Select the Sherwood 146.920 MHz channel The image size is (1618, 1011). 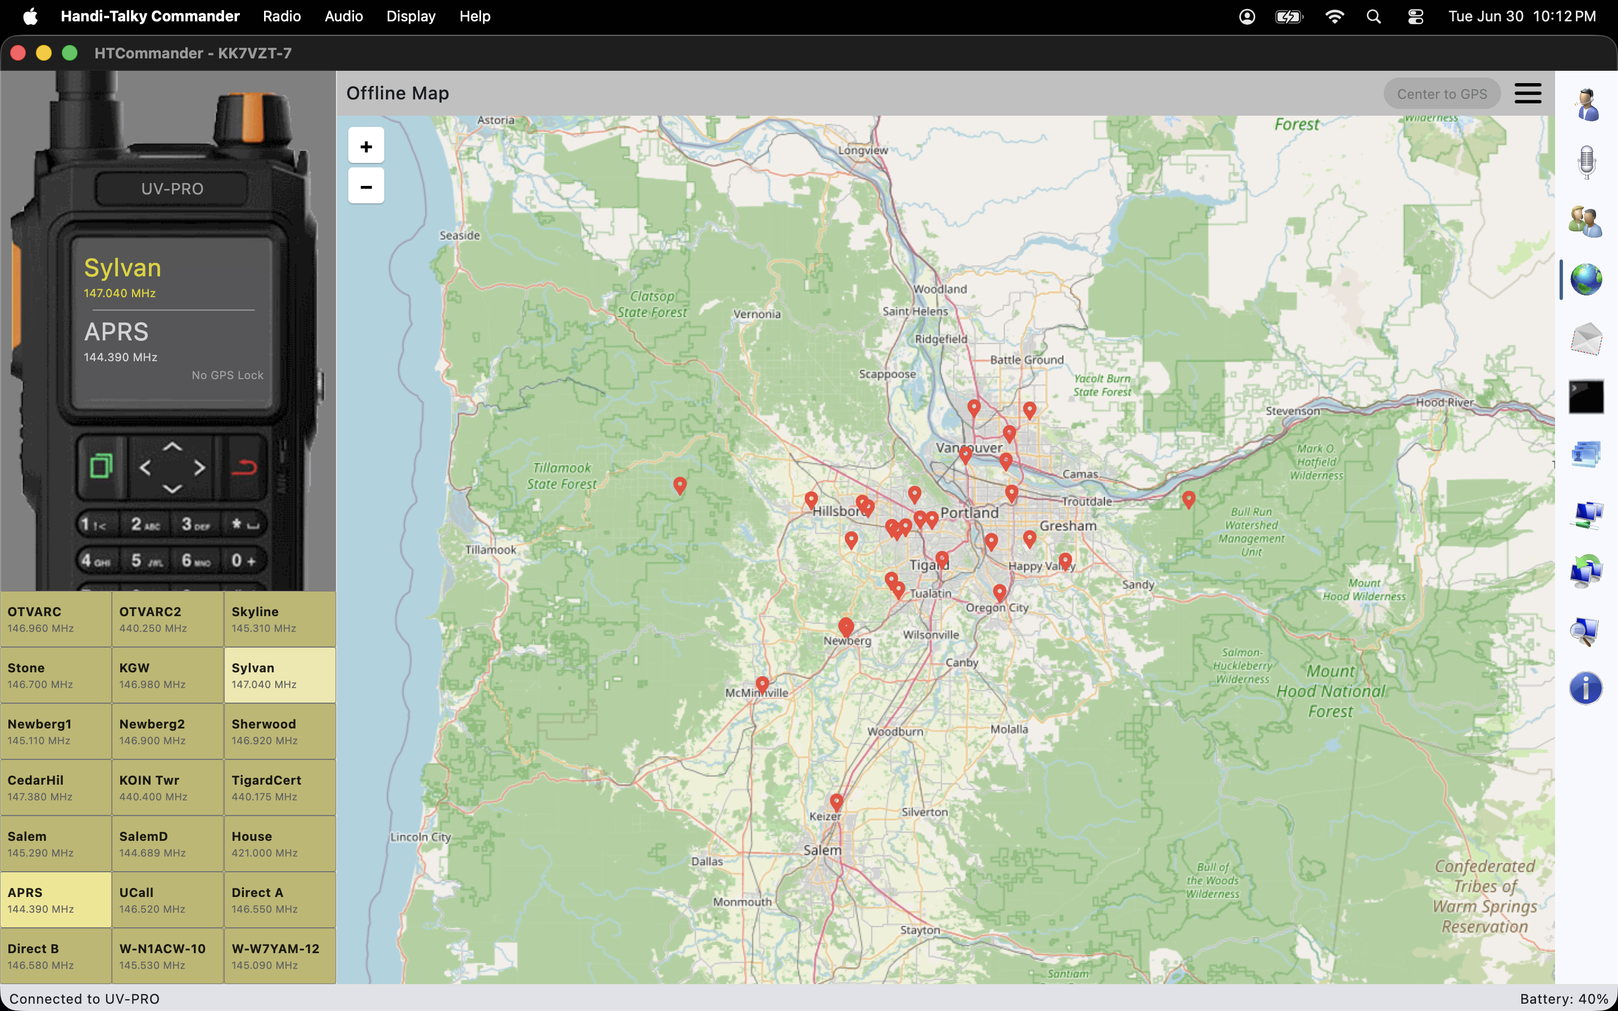point(279,731)
